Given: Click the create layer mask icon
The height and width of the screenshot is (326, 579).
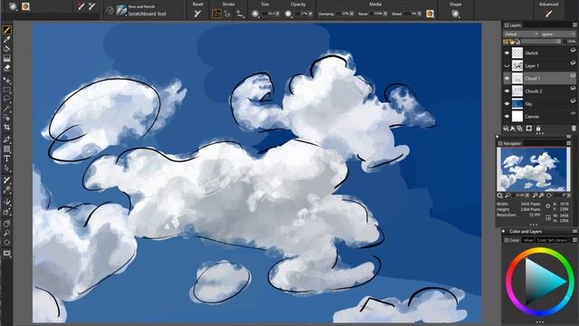Looking at the screenshot, I should coord(528,129).
